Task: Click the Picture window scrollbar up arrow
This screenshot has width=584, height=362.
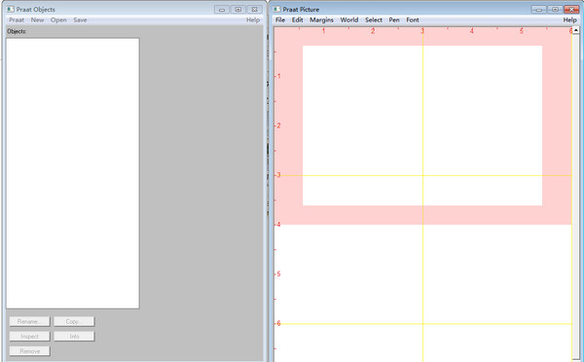Action: pyautogui.click(x=576, y=30)
